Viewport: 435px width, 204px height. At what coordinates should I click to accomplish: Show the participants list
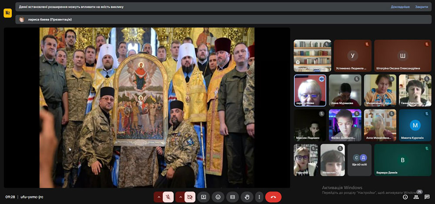click(x=416, y=197)
